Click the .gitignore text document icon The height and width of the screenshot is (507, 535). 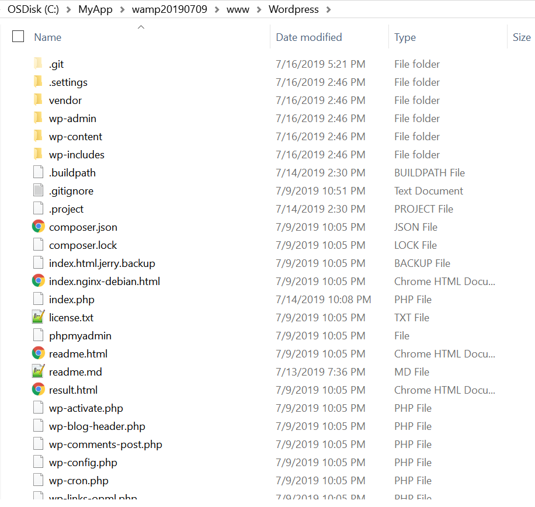tap(38, 190)
